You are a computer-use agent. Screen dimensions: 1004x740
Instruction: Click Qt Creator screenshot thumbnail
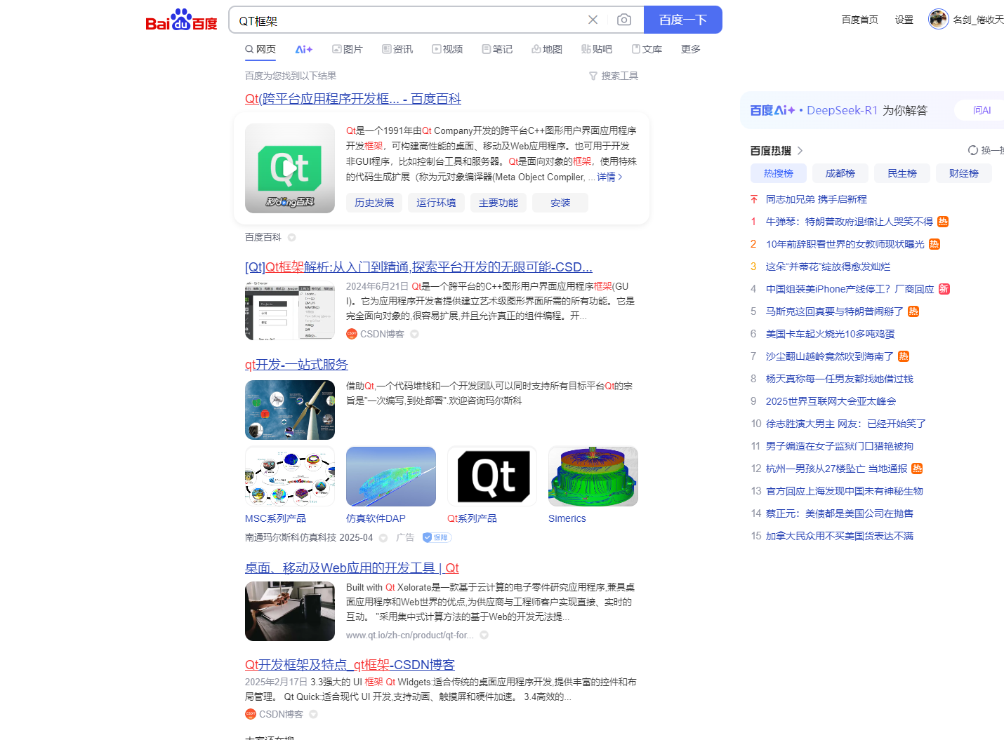[x=290, y=311]
